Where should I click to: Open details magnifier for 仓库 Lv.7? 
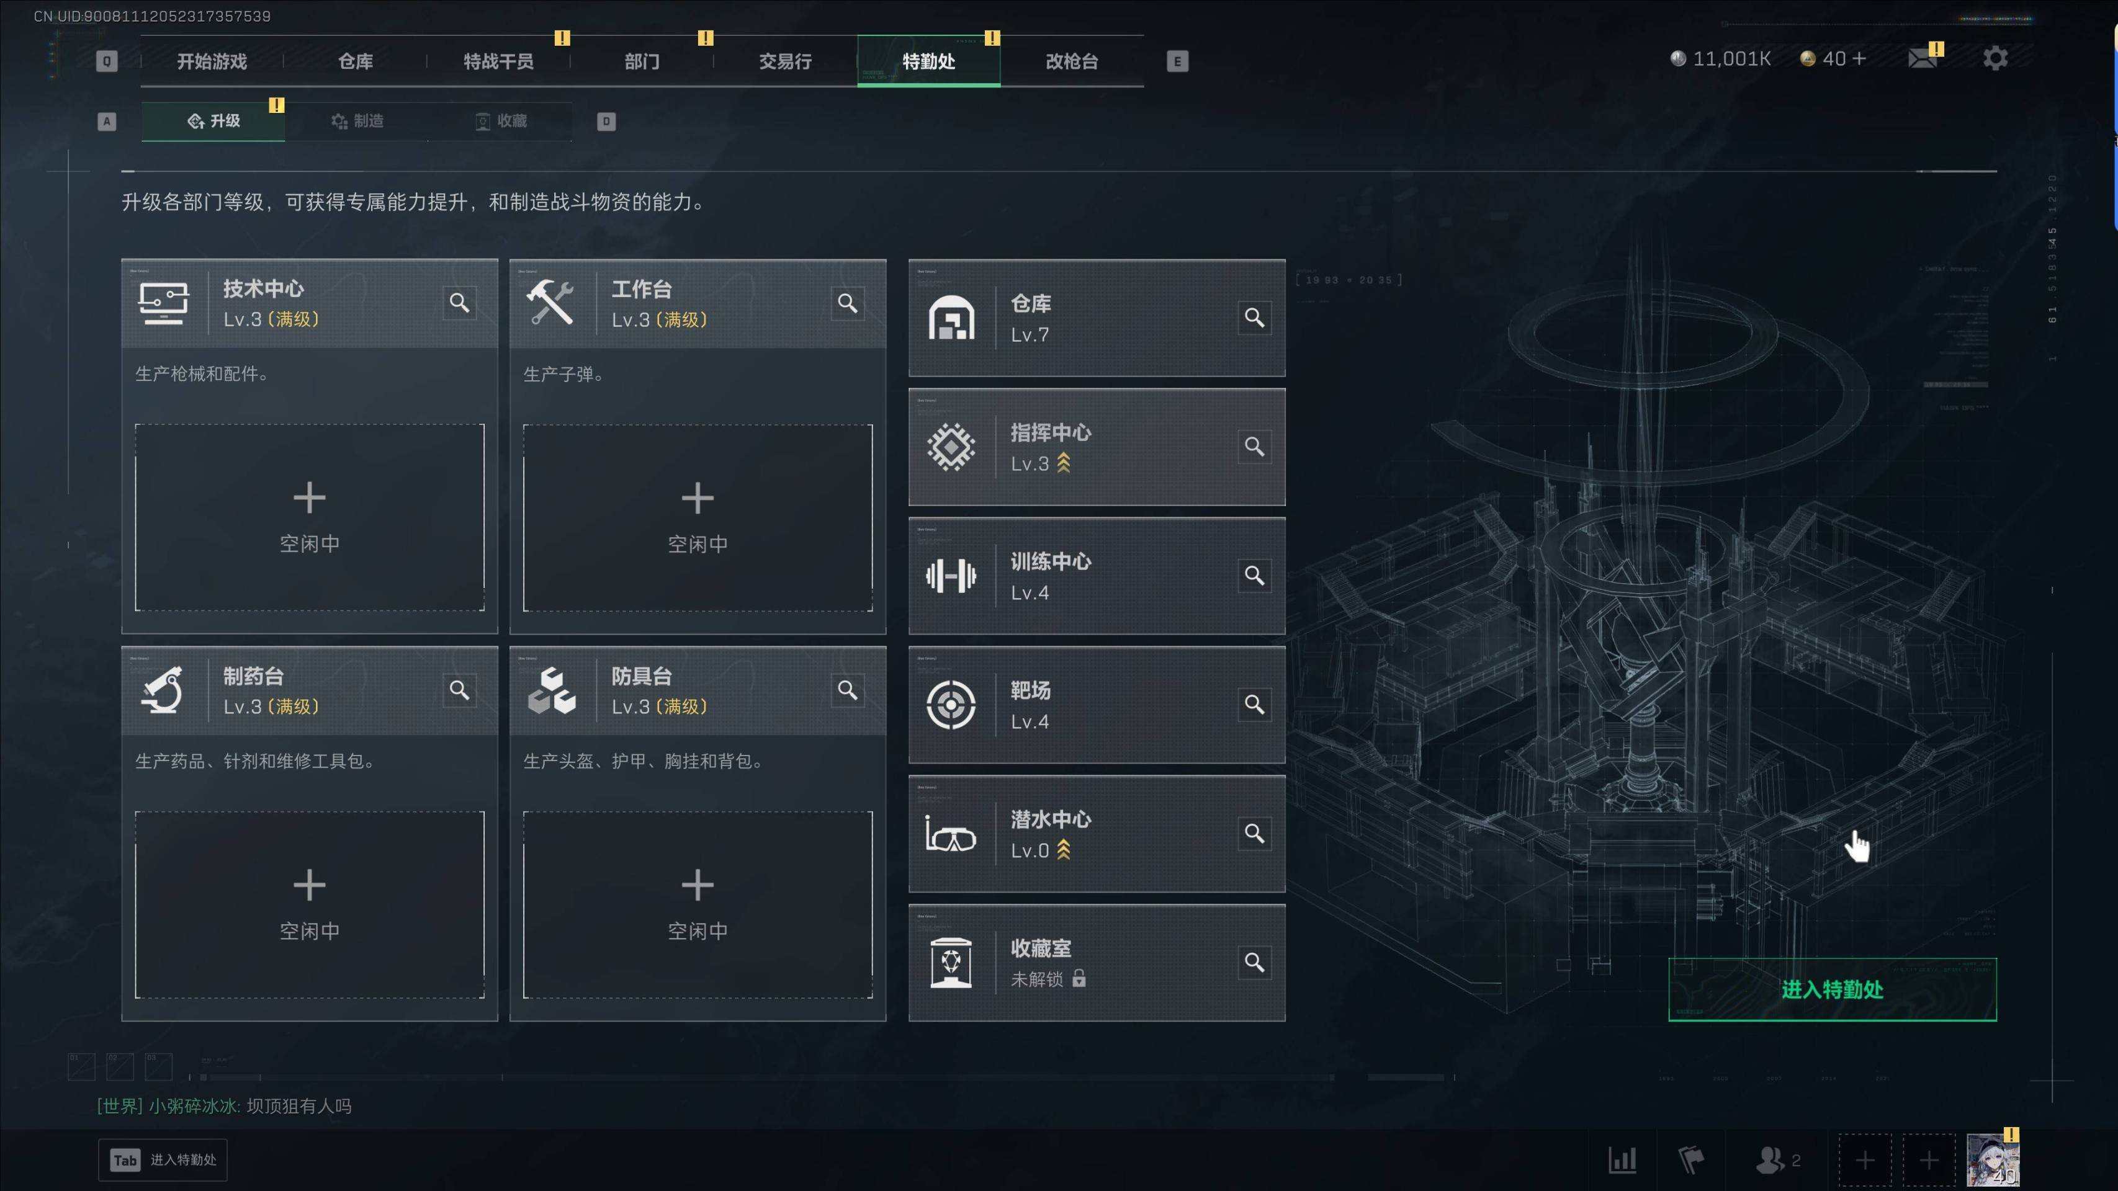[x=1254, y=317]
